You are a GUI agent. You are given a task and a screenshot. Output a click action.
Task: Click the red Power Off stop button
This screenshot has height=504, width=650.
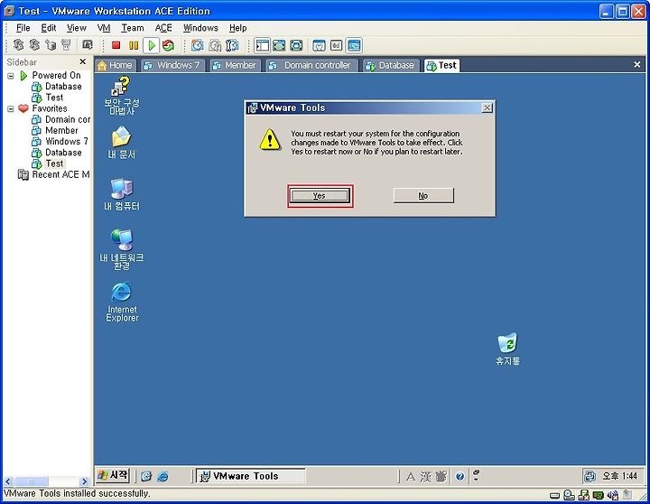pyautogui.click(x=116, y=45)
